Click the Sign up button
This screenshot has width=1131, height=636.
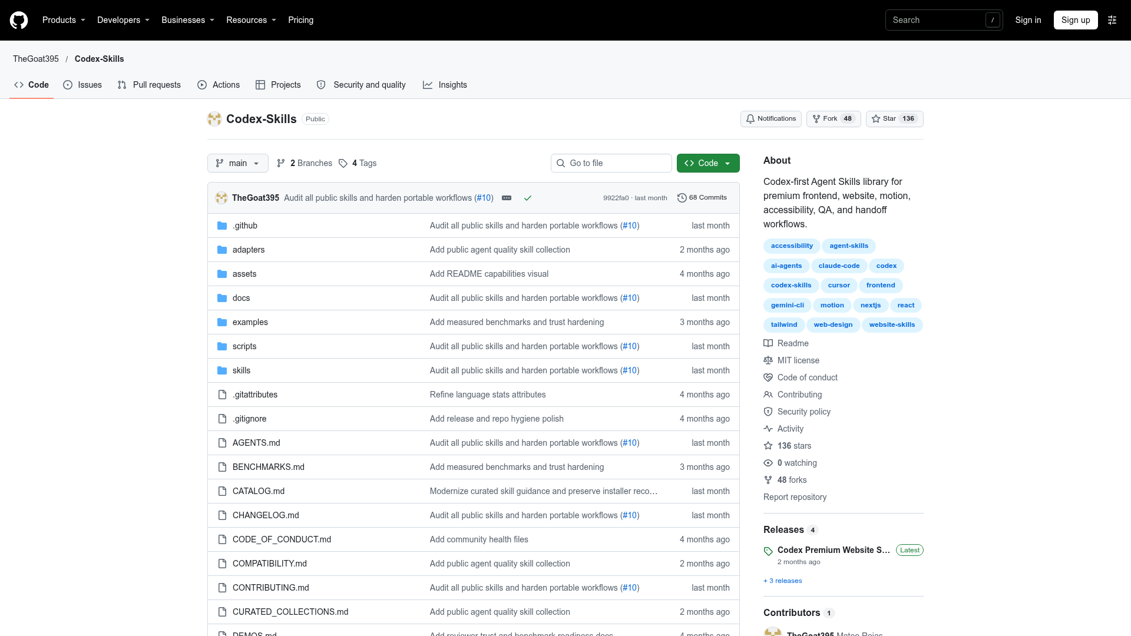(x=1076, y=20)
